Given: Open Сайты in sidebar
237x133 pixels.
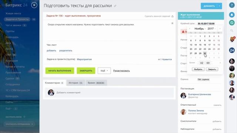Looking at the screenshot, I should coord(9,102).
